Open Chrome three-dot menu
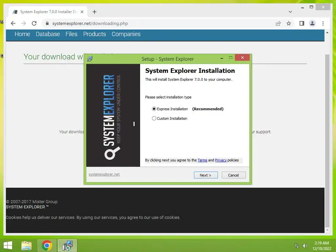The width and height of the screenshot is (336, 252). (x=323, y=23)
